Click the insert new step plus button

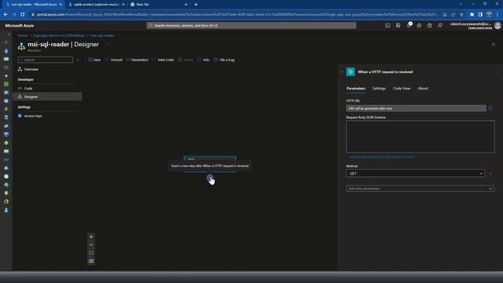point(210,178)
